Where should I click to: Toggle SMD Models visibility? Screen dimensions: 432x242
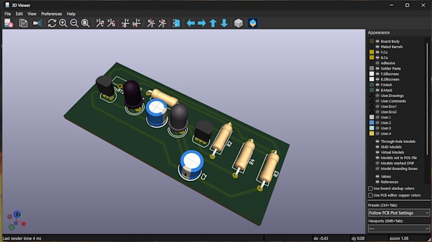pyautogui.click(x=377, y=147)
